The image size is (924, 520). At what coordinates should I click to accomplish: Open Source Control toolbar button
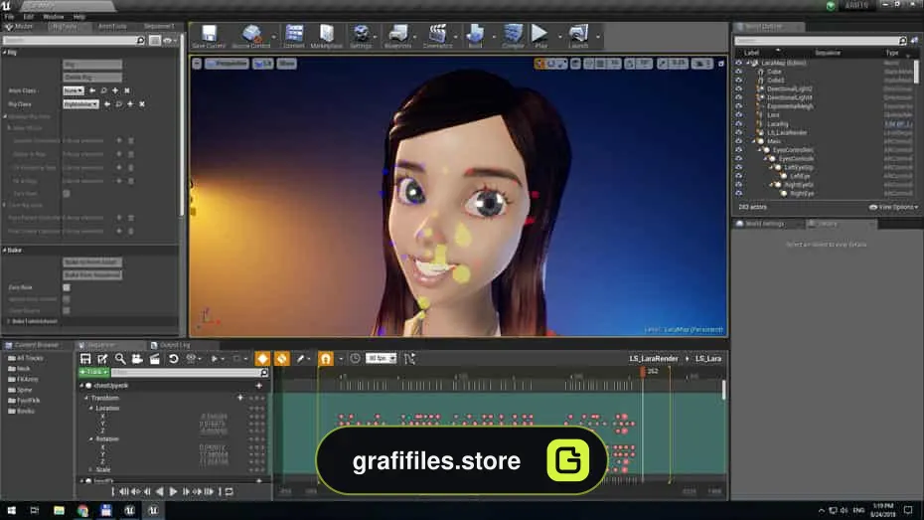point(251,36)
